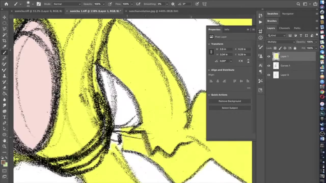Open brush settings panel from options bar
This screenshot has width=326, height=183.
38,4
